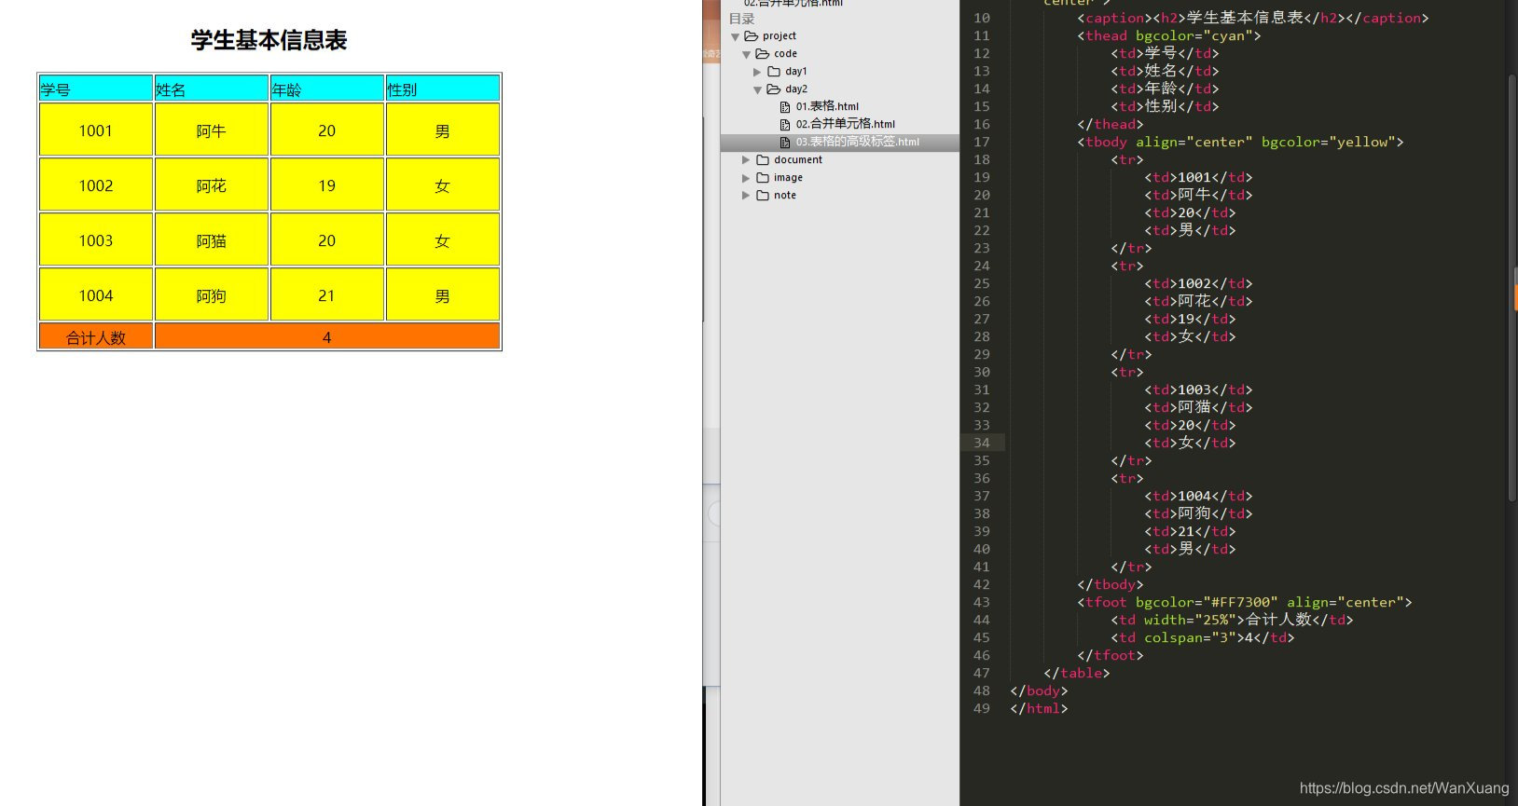Click the 性别 header cell

pyautogui.click(x=443, y=89)
